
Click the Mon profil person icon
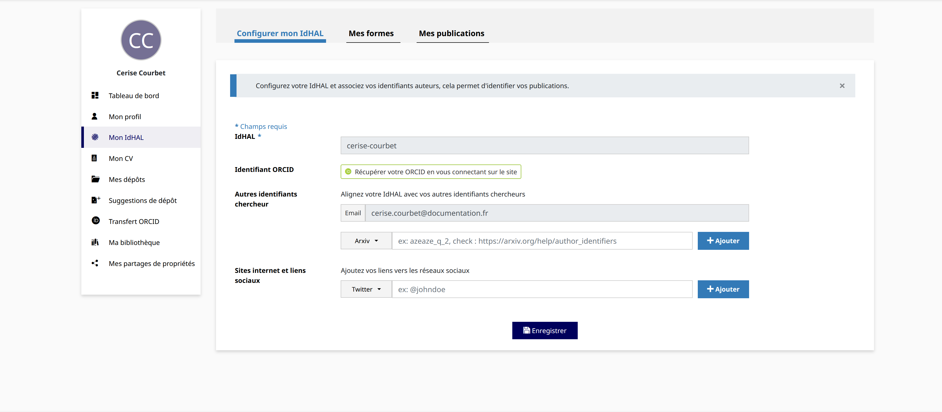coord(94,116)
